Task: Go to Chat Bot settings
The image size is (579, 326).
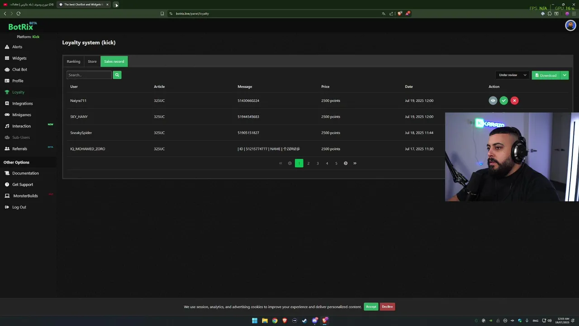Action: (x=19, y=69)
